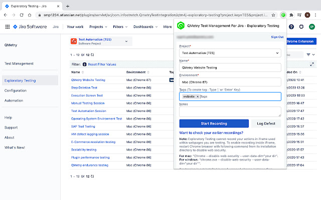This screenshot has width=321, height=200.
Task: Open Your work in Jira nav
Action: [x=75, y=26]
